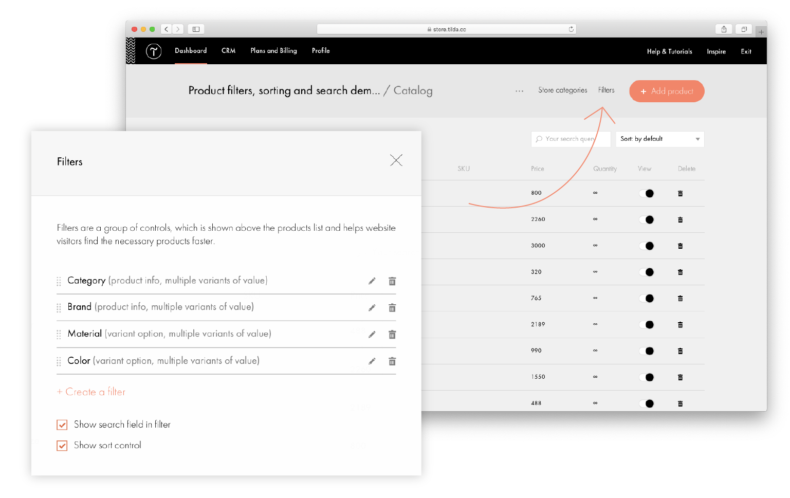Delete the product priced 320
790x498 pixels.
coord(680,272)
